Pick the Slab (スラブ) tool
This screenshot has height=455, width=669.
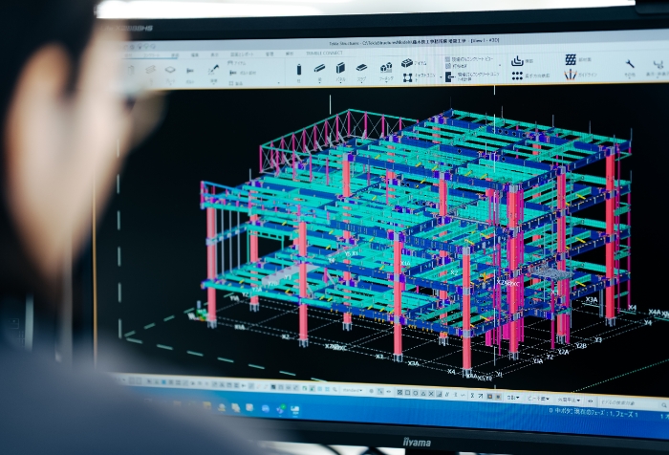(362, 68)
